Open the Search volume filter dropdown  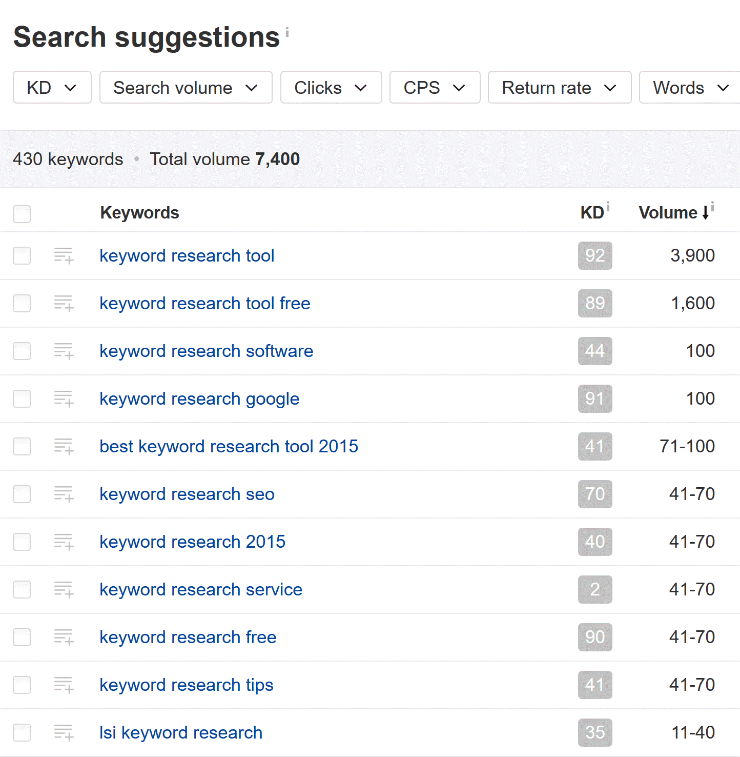point(186,87)
